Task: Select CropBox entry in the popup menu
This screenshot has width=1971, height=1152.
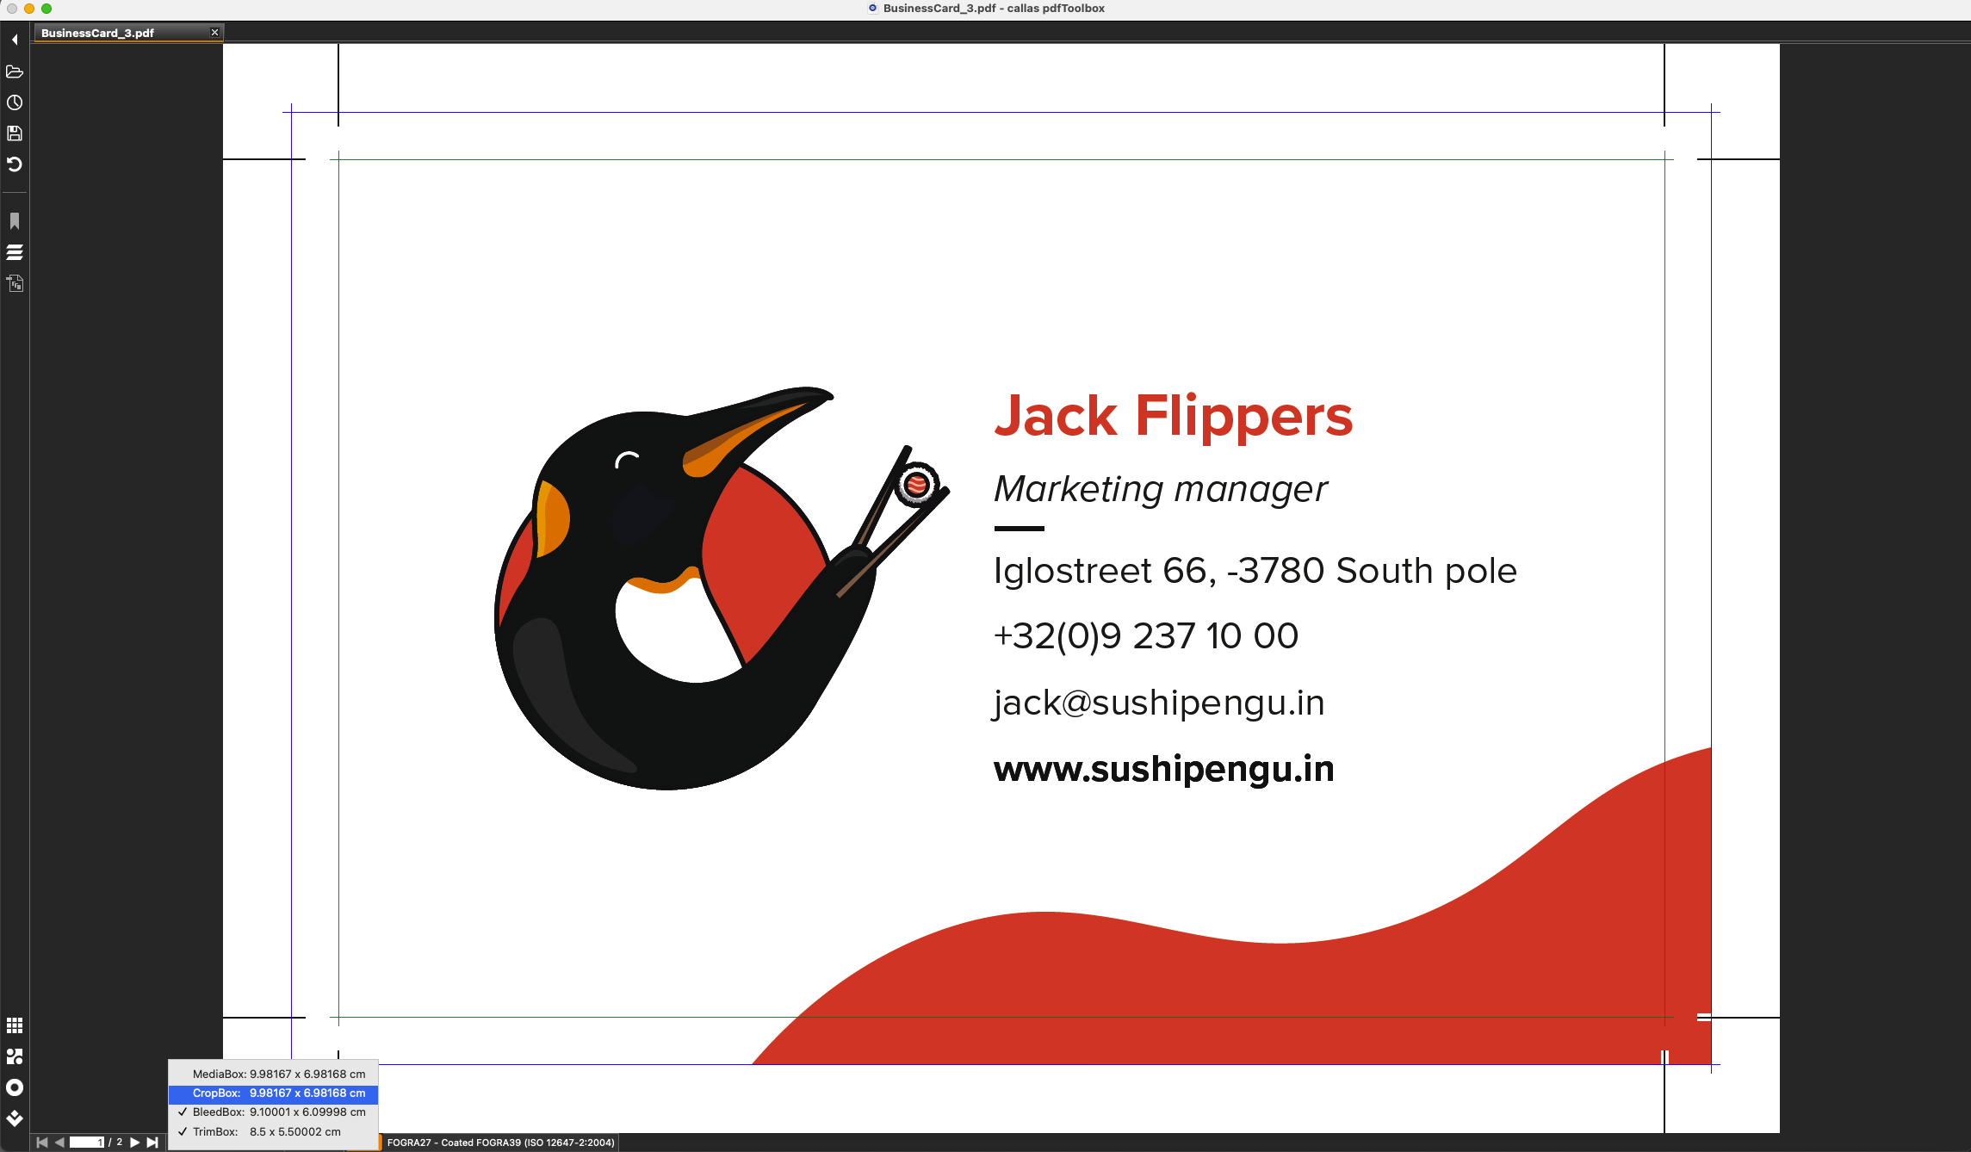Action: tap(273, 1093)
